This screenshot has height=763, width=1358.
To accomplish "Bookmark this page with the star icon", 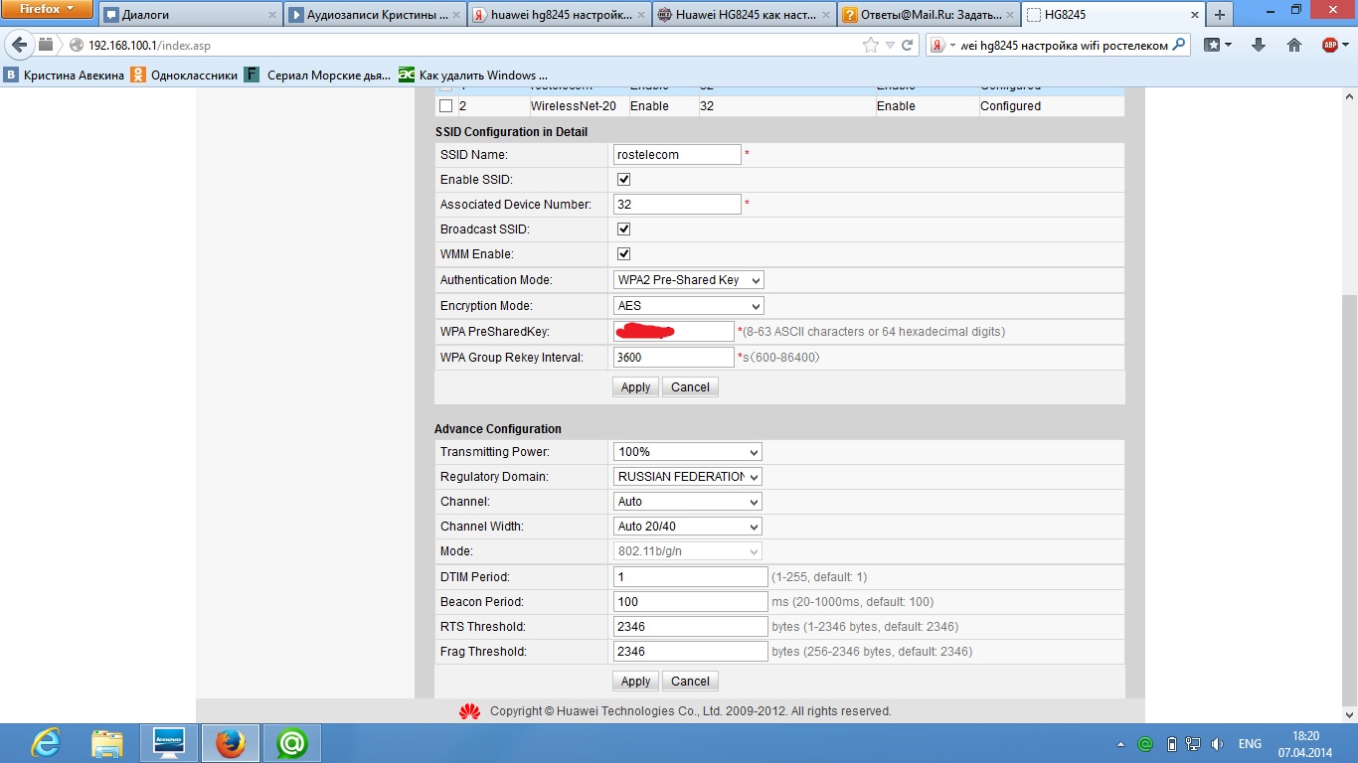I will [871, 45].
